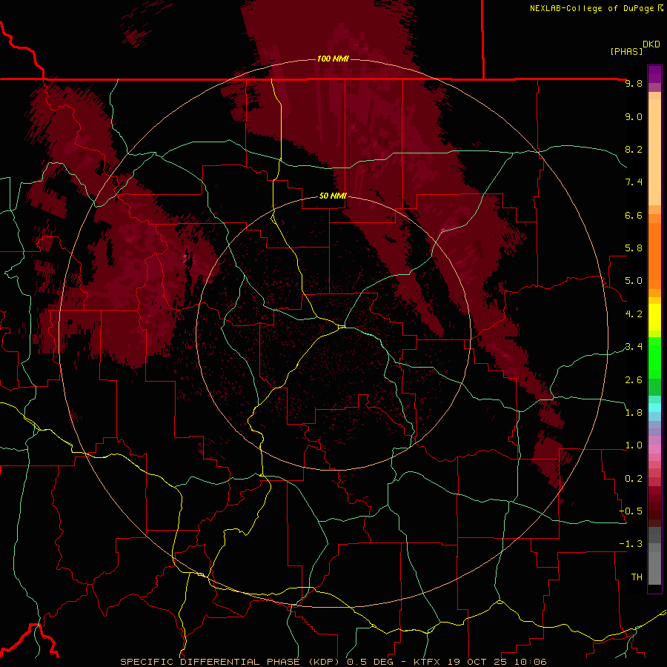Click the yellow segment of the color bar
Screen dimensions: 667x667
654,317
